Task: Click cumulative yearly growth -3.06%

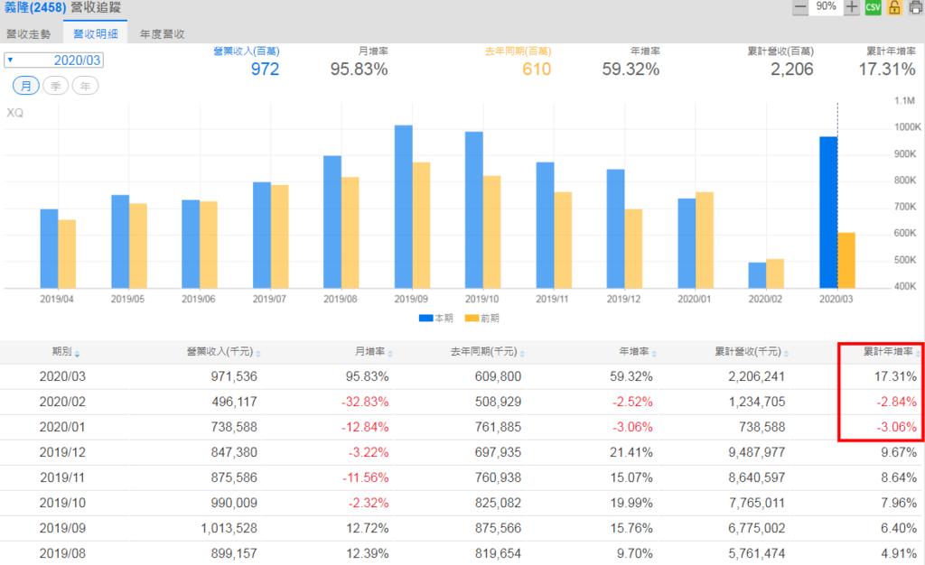Action: click(896, 427)
